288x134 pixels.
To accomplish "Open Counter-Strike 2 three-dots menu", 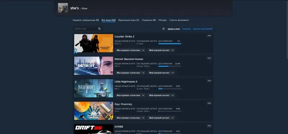I will click(x=209, y=36).
